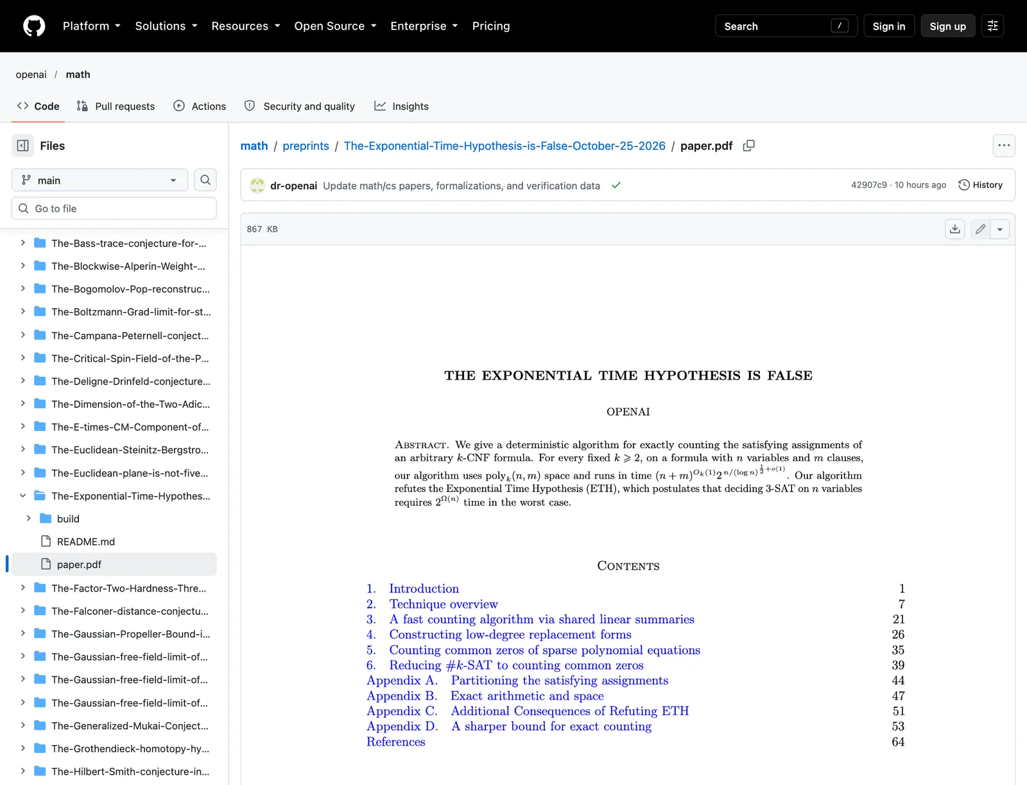Viewport: 1027px width, 785px height.
Task: Click the GitHub logo icon
Action: (34, 26)
